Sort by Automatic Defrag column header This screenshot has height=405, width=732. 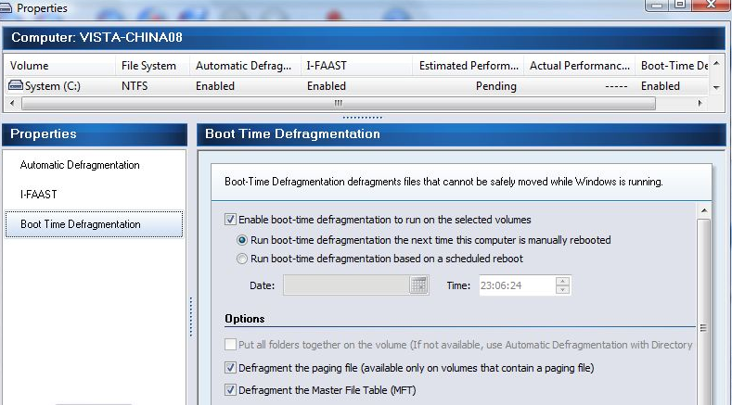click(246, 65)
